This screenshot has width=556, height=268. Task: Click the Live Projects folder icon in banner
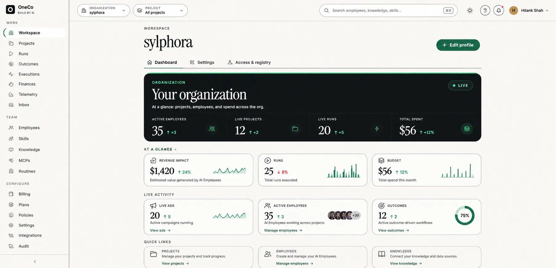pos(295,129)
